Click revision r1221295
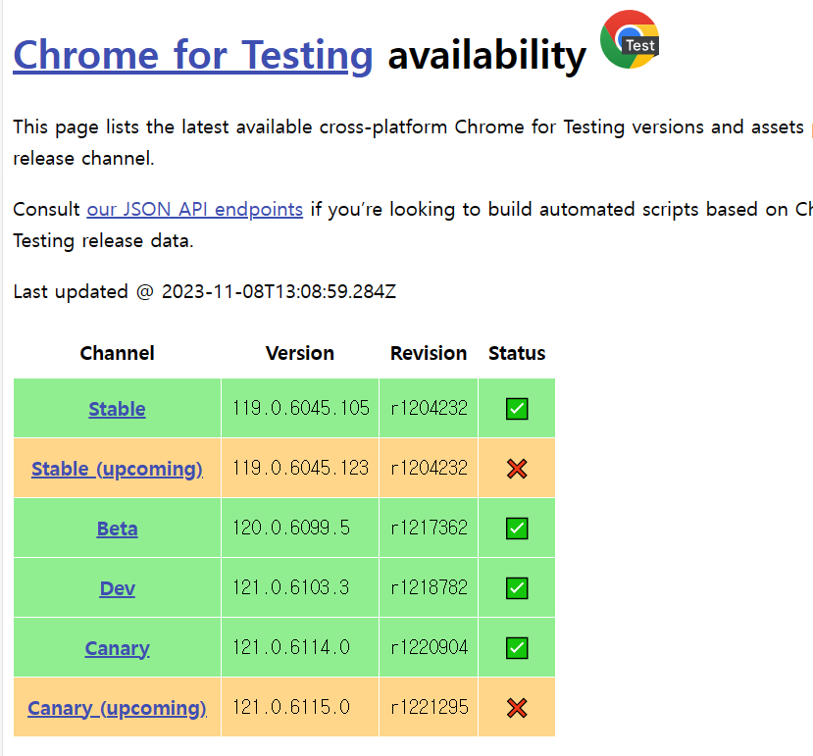Image resolution: width=813 pixels, height=756 pixels. point(430,707)
